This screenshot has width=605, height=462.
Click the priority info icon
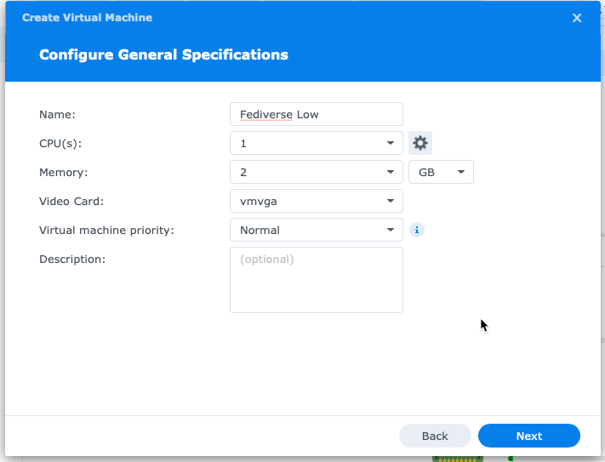[417, 230]
